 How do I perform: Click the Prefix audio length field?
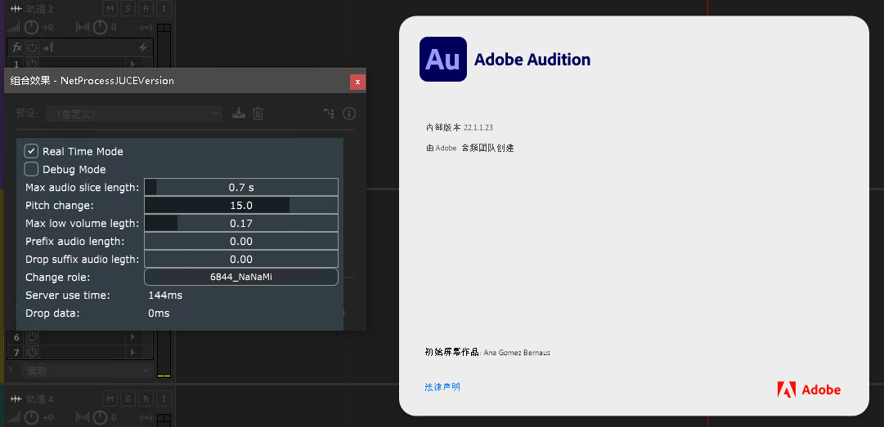pos(241,242)
